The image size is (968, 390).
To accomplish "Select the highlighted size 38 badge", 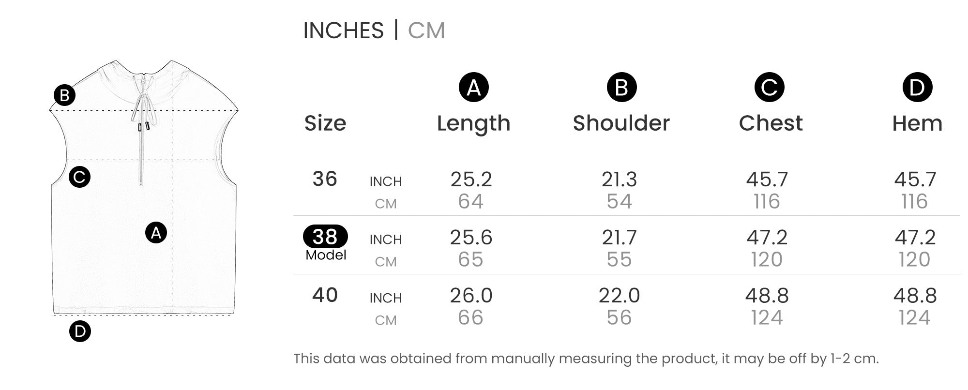I will [325, 237].
